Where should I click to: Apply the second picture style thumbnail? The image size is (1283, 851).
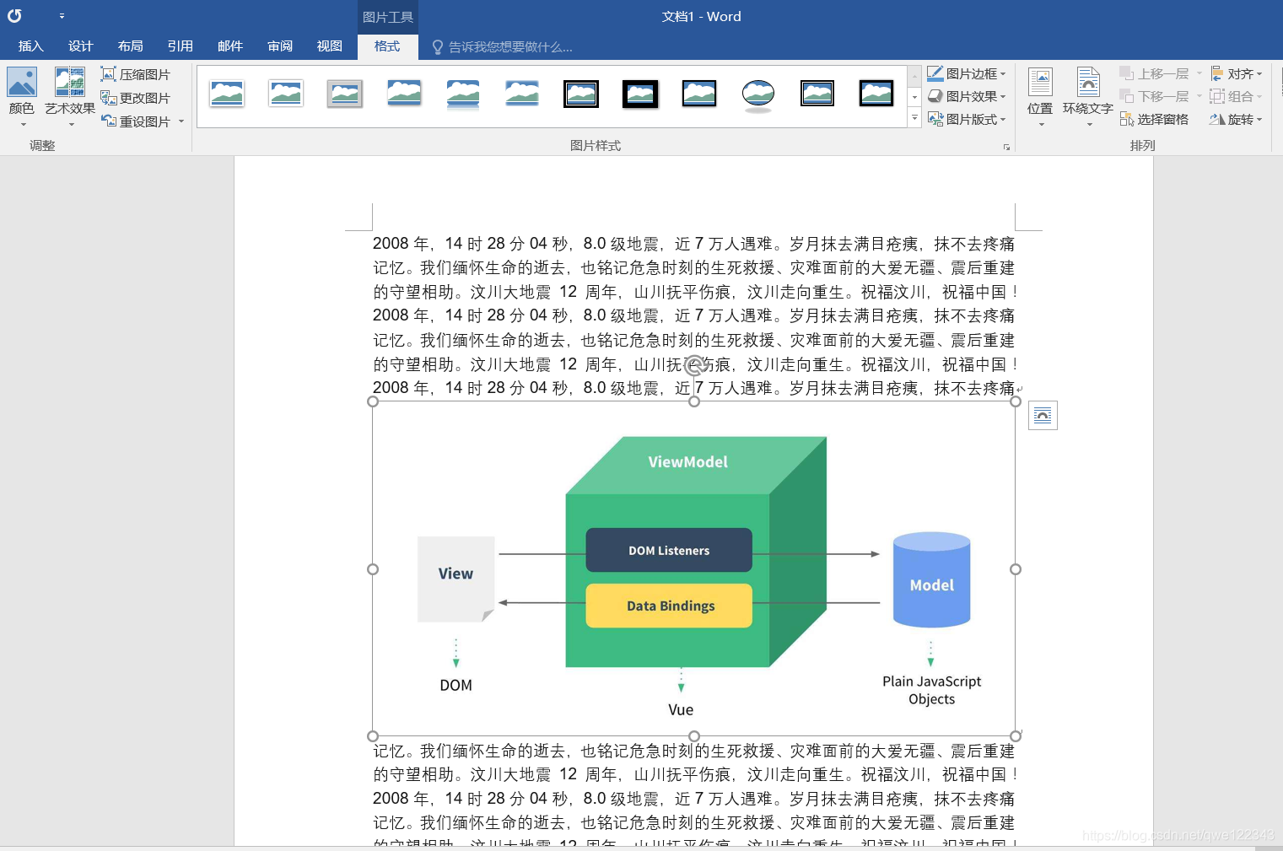pos(286,94)
